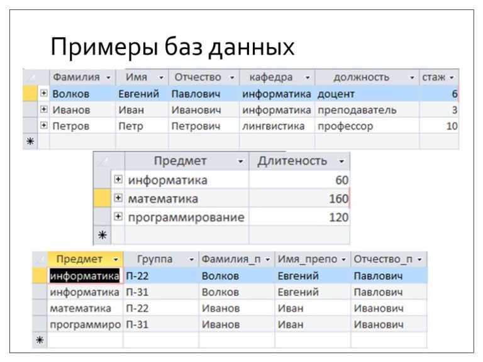Viewport: 483px width, 362px height.
Task: Open the должность column dropdown arrow
Action: [x=412, y=77]
